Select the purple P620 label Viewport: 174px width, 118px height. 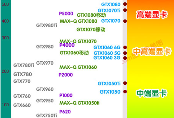click(65, 112)
